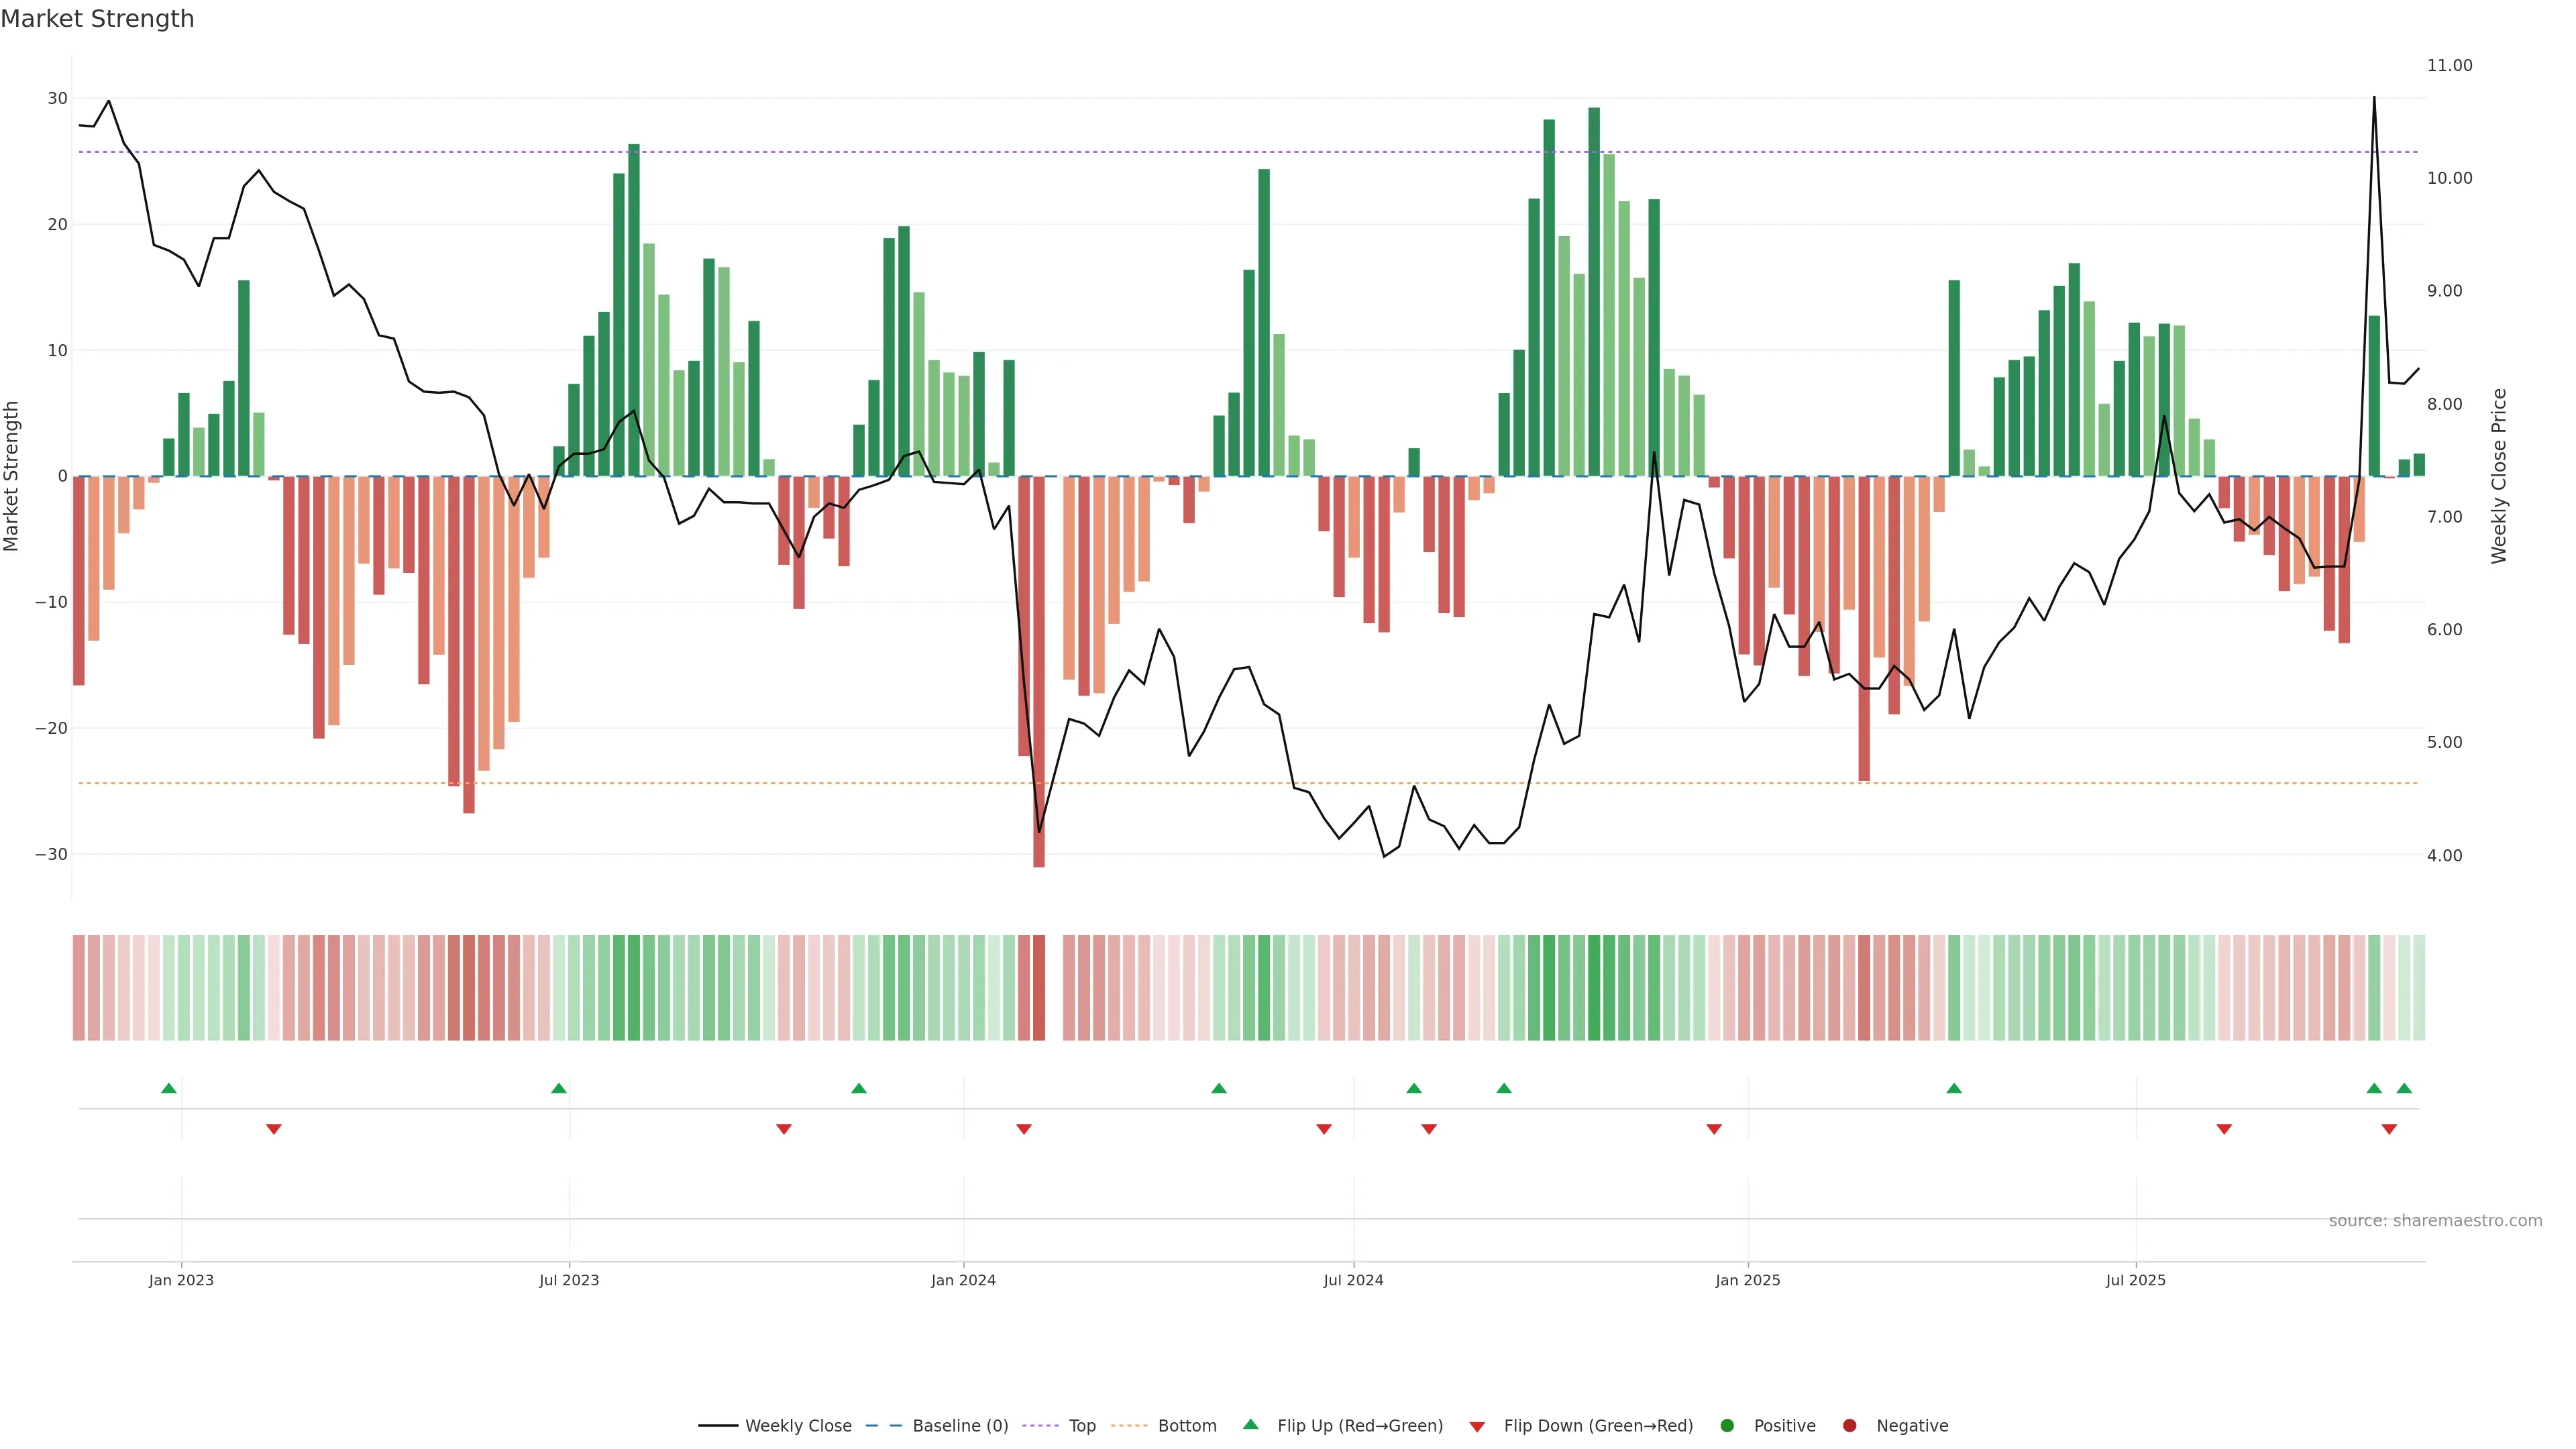This screenshot has width=2576, height=1449.
Task: Click the rightmost green flip-up triangle marker
Action: pyautogui.click(x=2404, y=1088)
